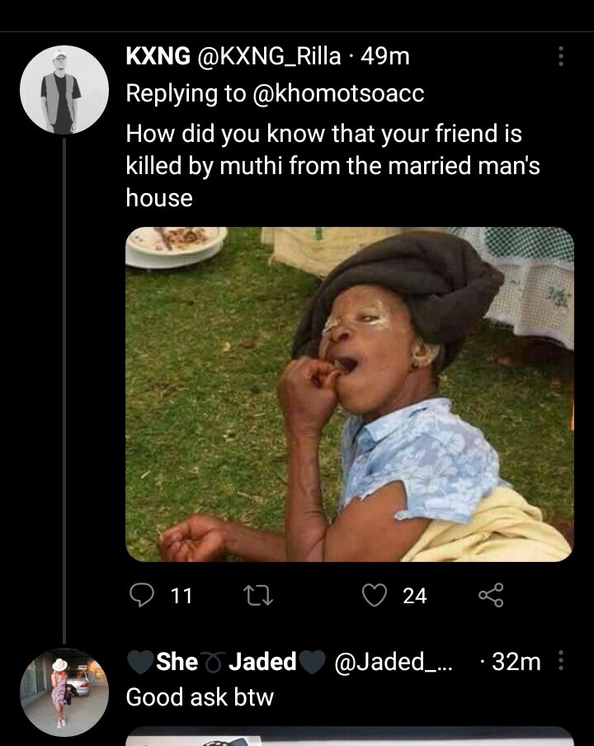Open the tweet text about muthi
594x746 pixels.
[x=330, y=165]
